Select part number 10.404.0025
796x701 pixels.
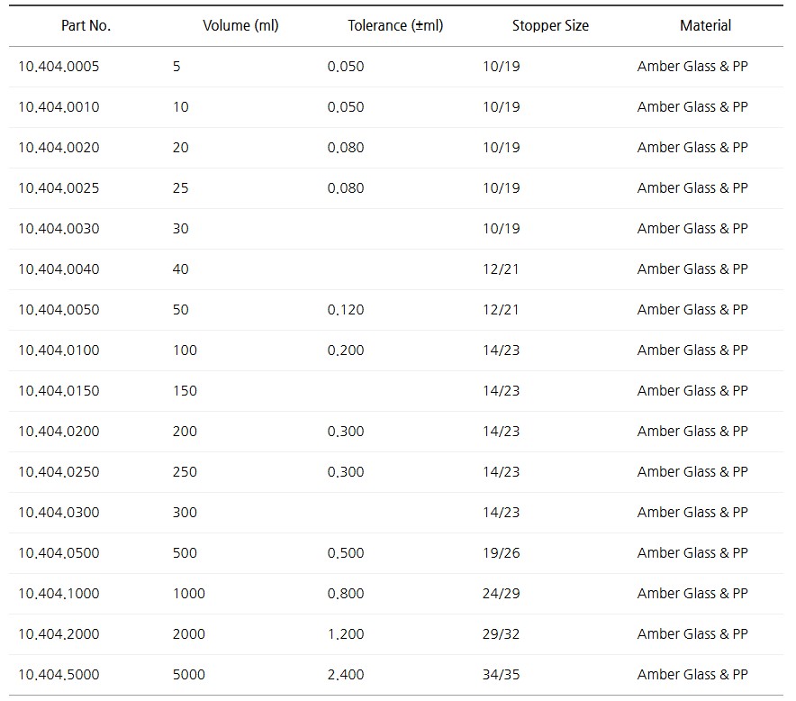click(59, 188)
